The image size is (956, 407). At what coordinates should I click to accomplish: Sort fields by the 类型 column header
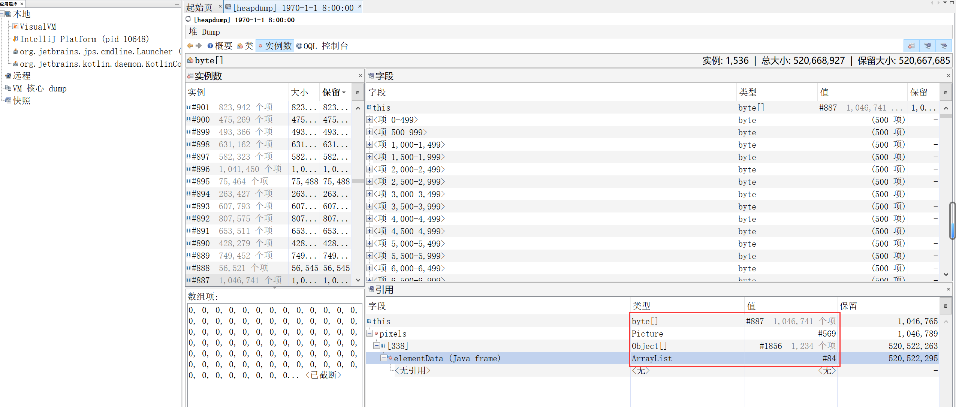coord(777,92)
